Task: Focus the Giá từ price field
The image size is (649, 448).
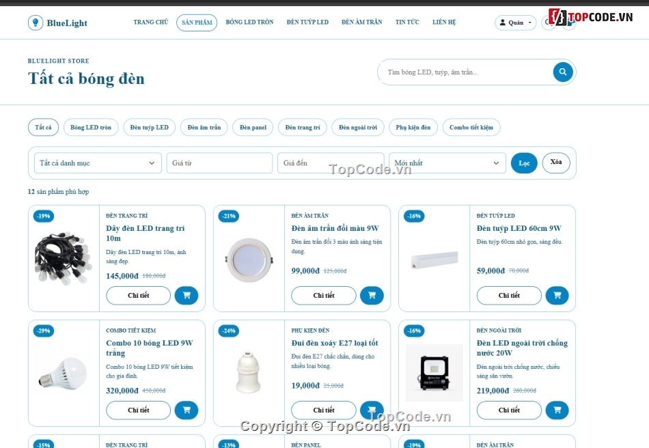Action: [x=219, y=163]
